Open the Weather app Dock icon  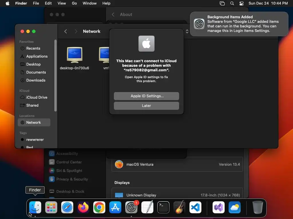coord(235,207)
